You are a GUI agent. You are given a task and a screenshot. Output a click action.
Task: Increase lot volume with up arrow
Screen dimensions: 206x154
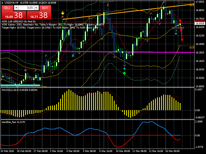click(x=36, y=8)
